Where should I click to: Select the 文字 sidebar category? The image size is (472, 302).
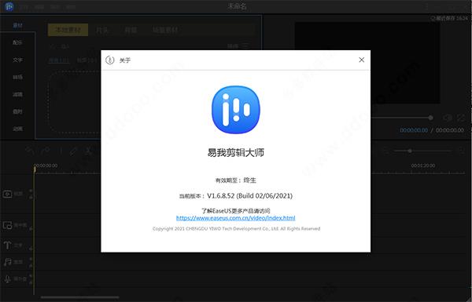click(17, 60)
